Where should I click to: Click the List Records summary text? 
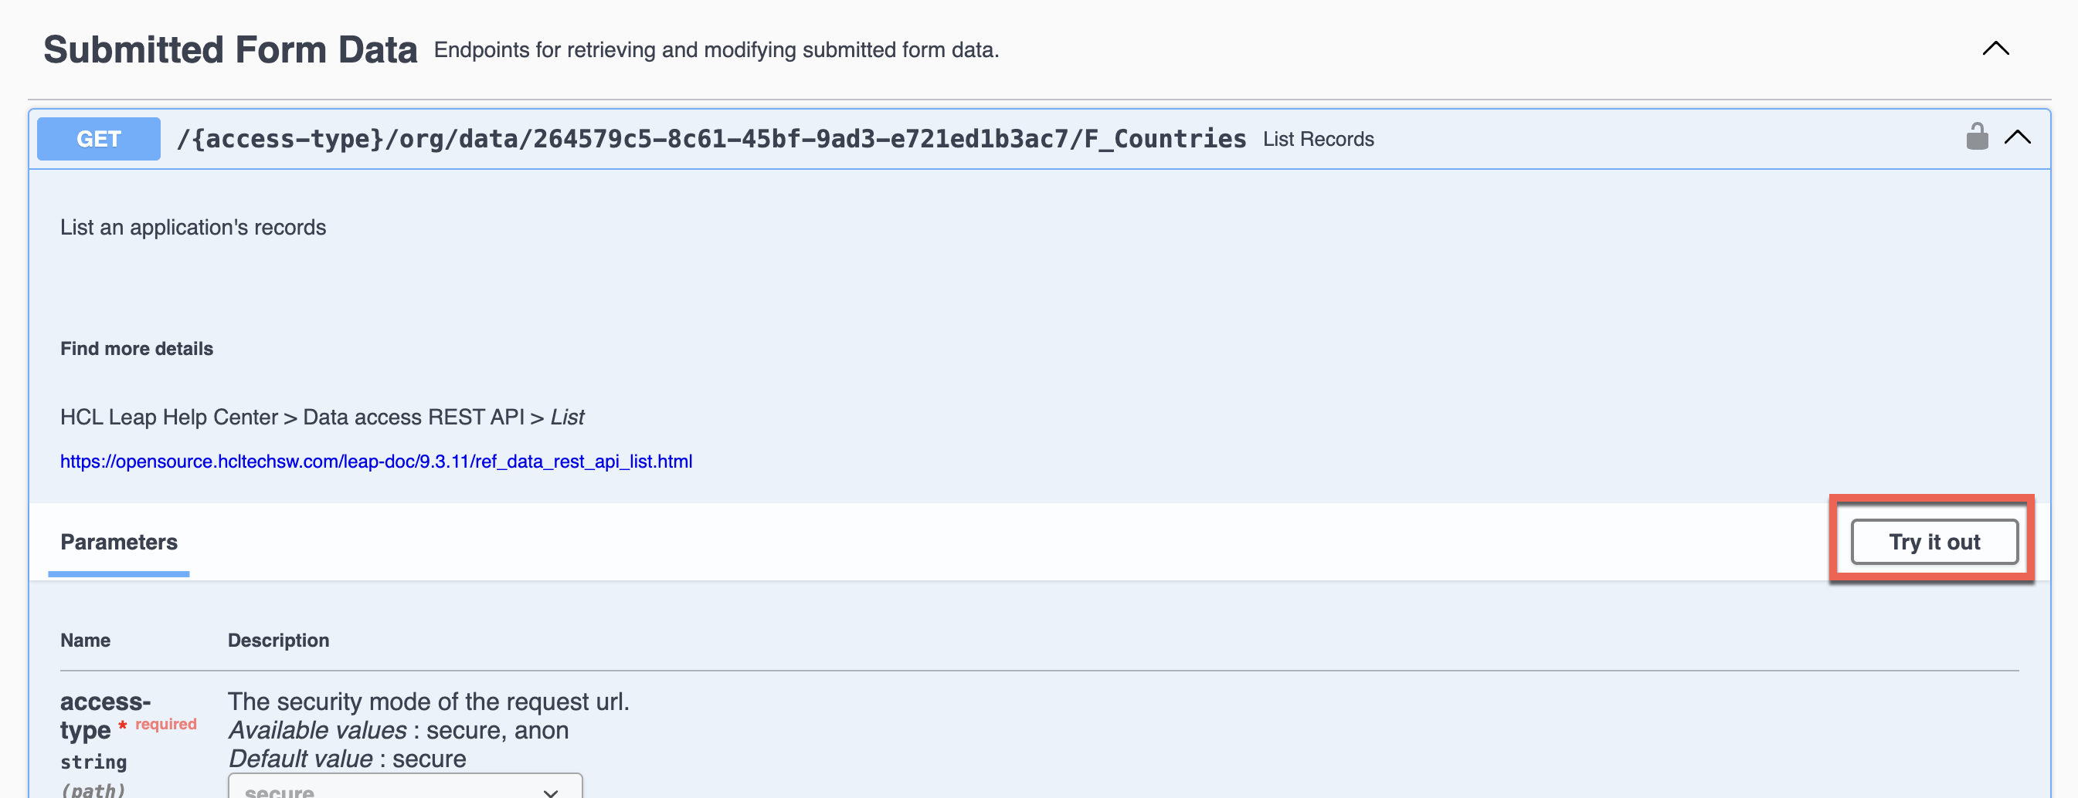click(x=1318, y=140)
